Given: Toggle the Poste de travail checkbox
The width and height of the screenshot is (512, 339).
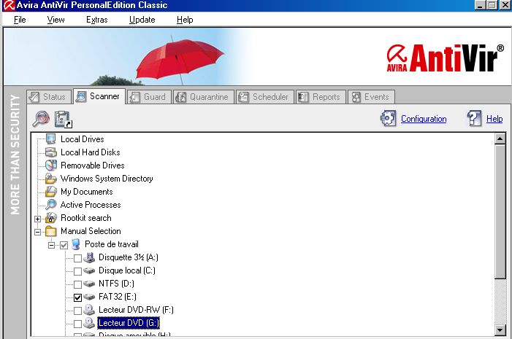Looking at the screenshot, I should tap(64, 245).
